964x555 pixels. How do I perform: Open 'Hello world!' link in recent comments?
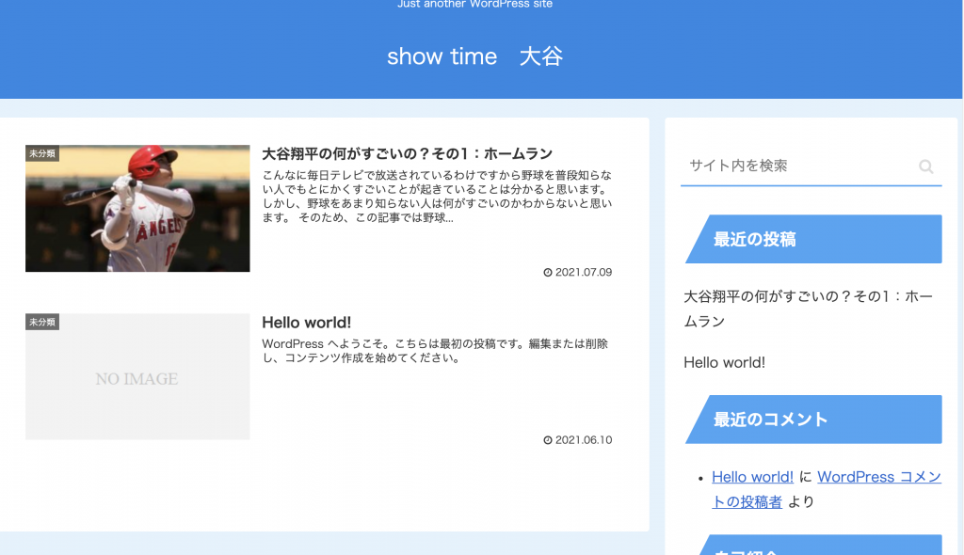coord(752,477)
